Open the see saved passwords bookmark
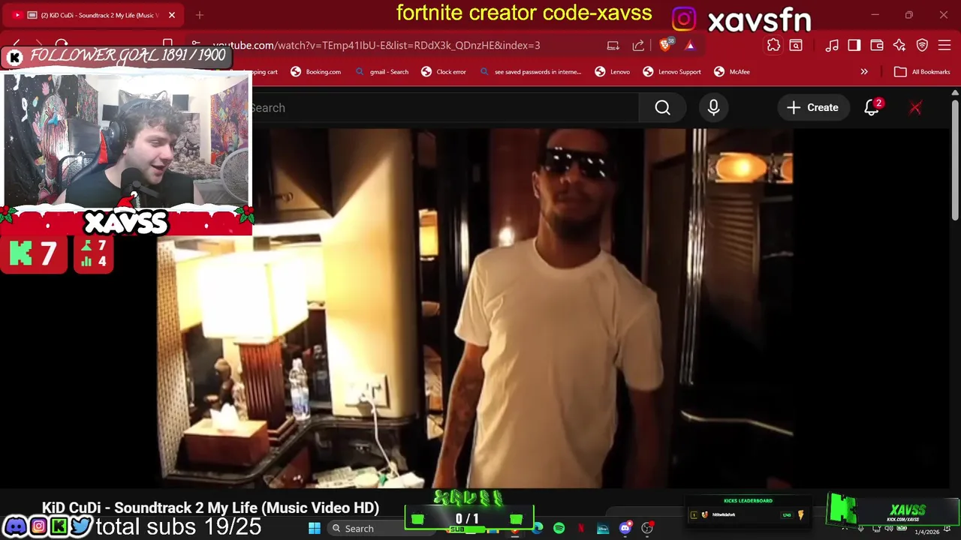 click(x=530, y=72)
